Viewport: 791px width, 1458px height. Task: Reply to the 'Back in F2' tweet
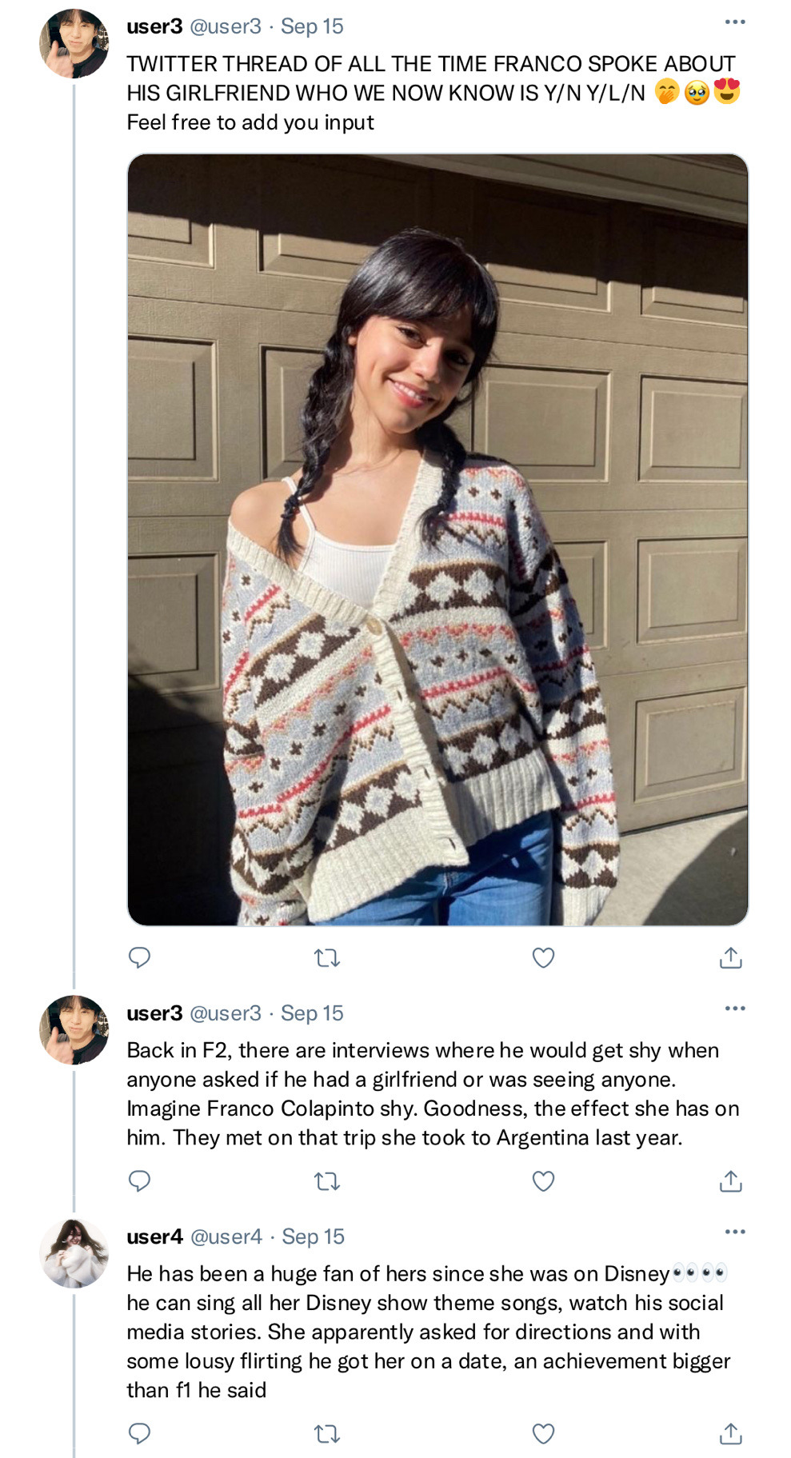pyautogui.click(x=140, y=1180)
